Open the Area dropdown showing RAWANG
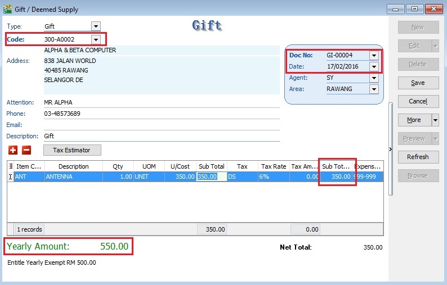The height and width of the screenshot is (285, 447). click(374, 89)
